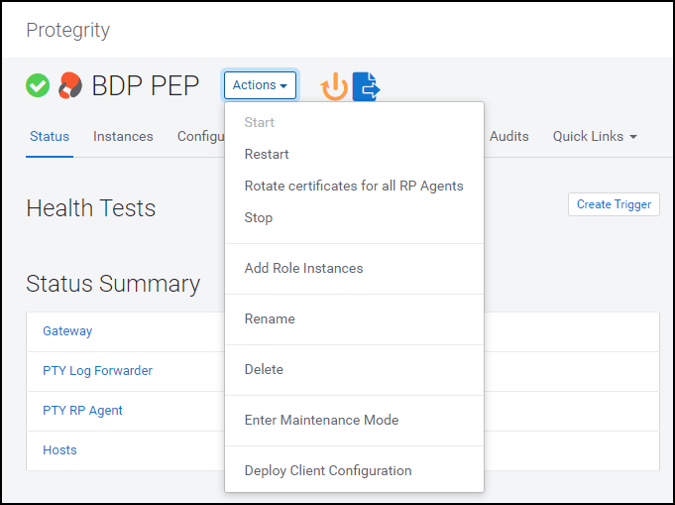This screenshot has width=675, height=505.
Task: Click the green health status checkmark icon
Action: (38, 85)
